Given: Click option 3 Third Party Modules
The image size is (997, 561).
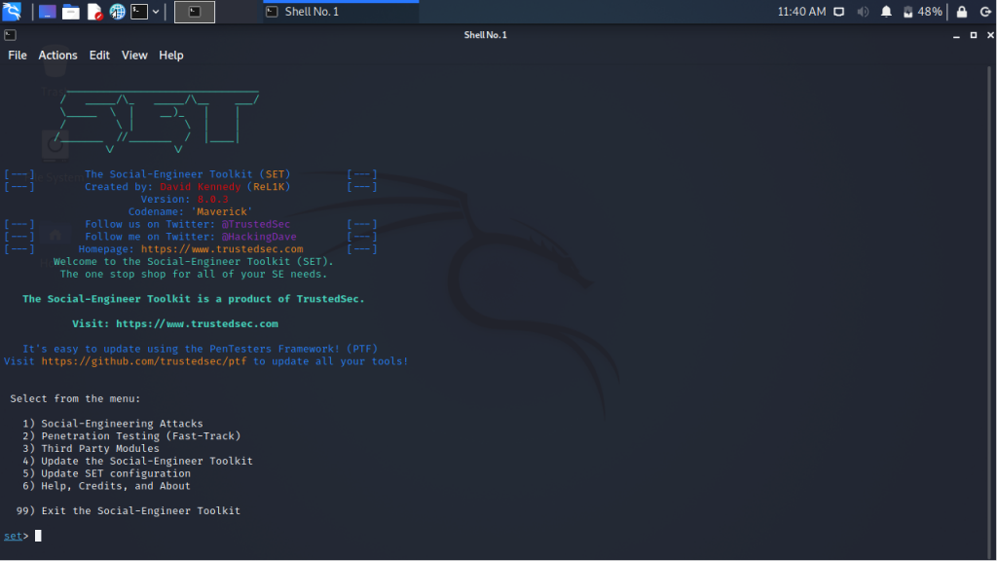Looking at the screenshot, I should point(91,448).
